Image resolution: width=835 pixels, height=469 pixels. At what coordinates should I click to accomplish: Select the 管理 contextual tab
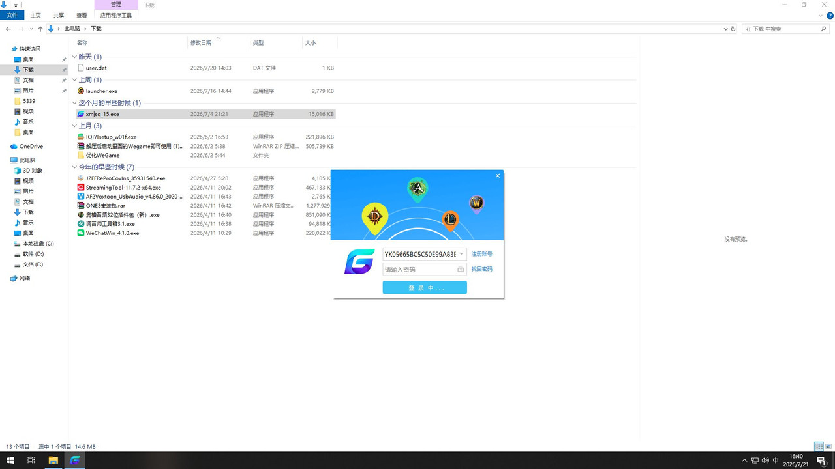116,5
